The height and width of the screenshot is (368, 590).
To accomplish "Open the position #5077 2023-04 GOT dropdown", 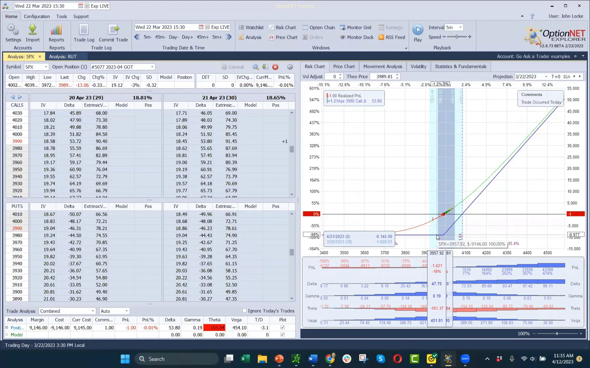I will click(152, 67).
